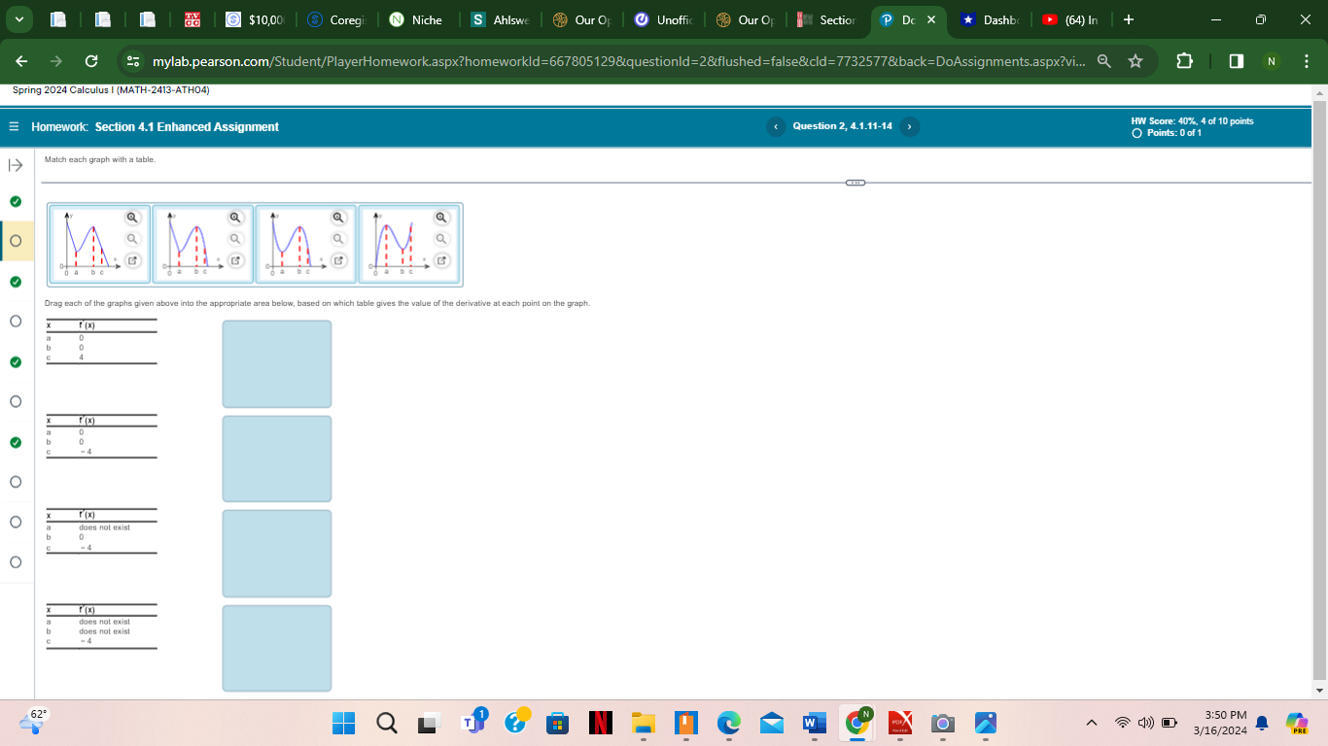The image size is (1328, 746).
Task: Go to the previous question arrow
Action: pyautogui.click(x=776, y=126)
